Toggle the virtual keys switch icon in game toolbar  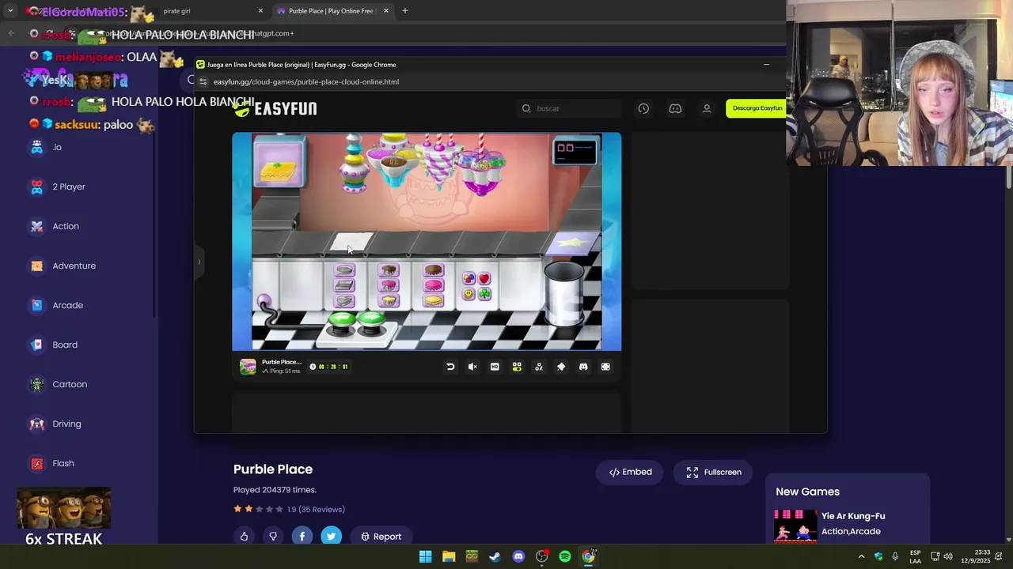pyautogui.click(x=517, y=367)
